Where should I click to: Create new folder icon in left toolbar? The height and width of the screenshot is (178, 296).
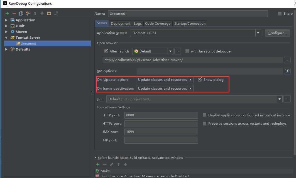pos(49,13)
